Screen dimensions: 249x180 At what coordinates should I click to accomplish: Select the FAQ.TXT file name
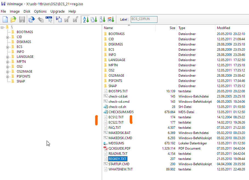tap(115, 128)
